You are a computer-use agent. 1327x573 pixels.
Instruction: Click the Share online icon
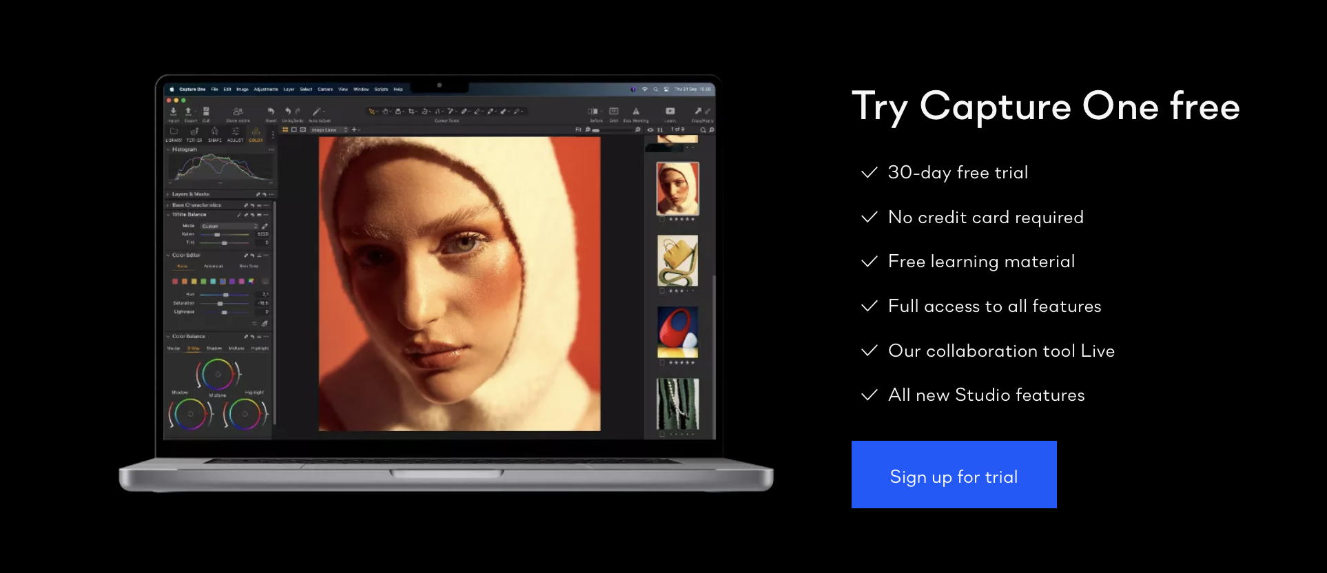[238, 112]
